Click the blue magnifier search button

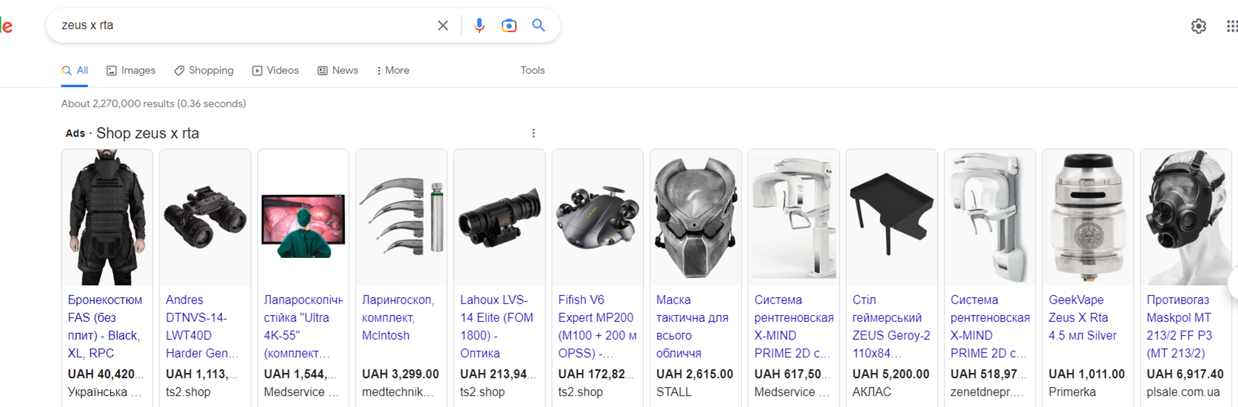538,25
